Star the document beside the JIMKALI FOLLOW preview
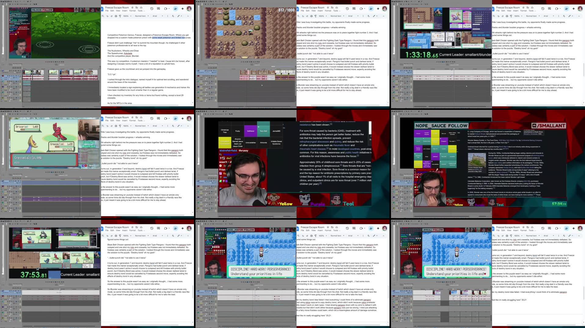The width and height of the screenshot is (585, 328). coord(523,227)
